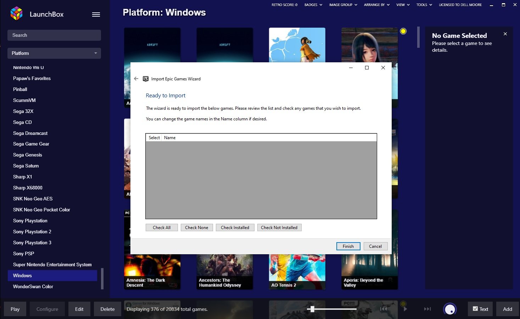Click Licensed to Dell Moore text
Screen dimensions: 520x319
click(460, 5)
